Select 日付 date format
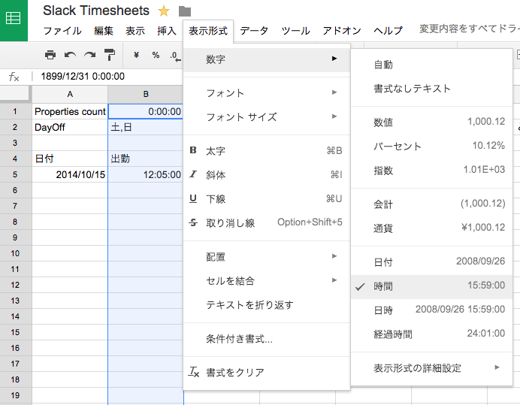 [x=432, y=262]
